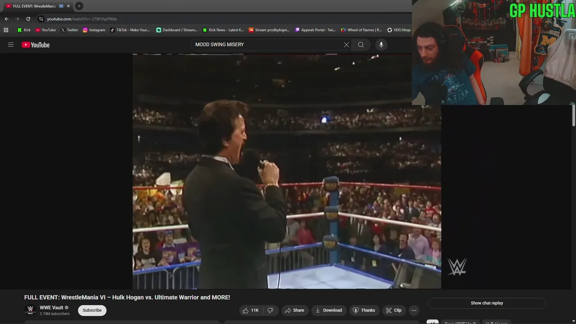Open WWE Vault channel avatar
576x324 pixels.
(x=30, y=310)
